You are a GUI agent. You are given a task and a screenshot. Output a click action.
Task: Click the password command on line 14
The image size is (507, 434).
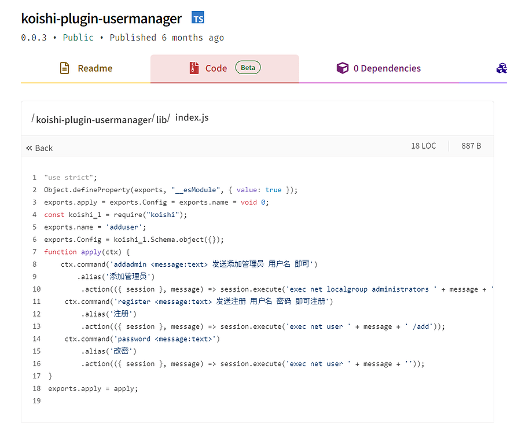(142, 339)
